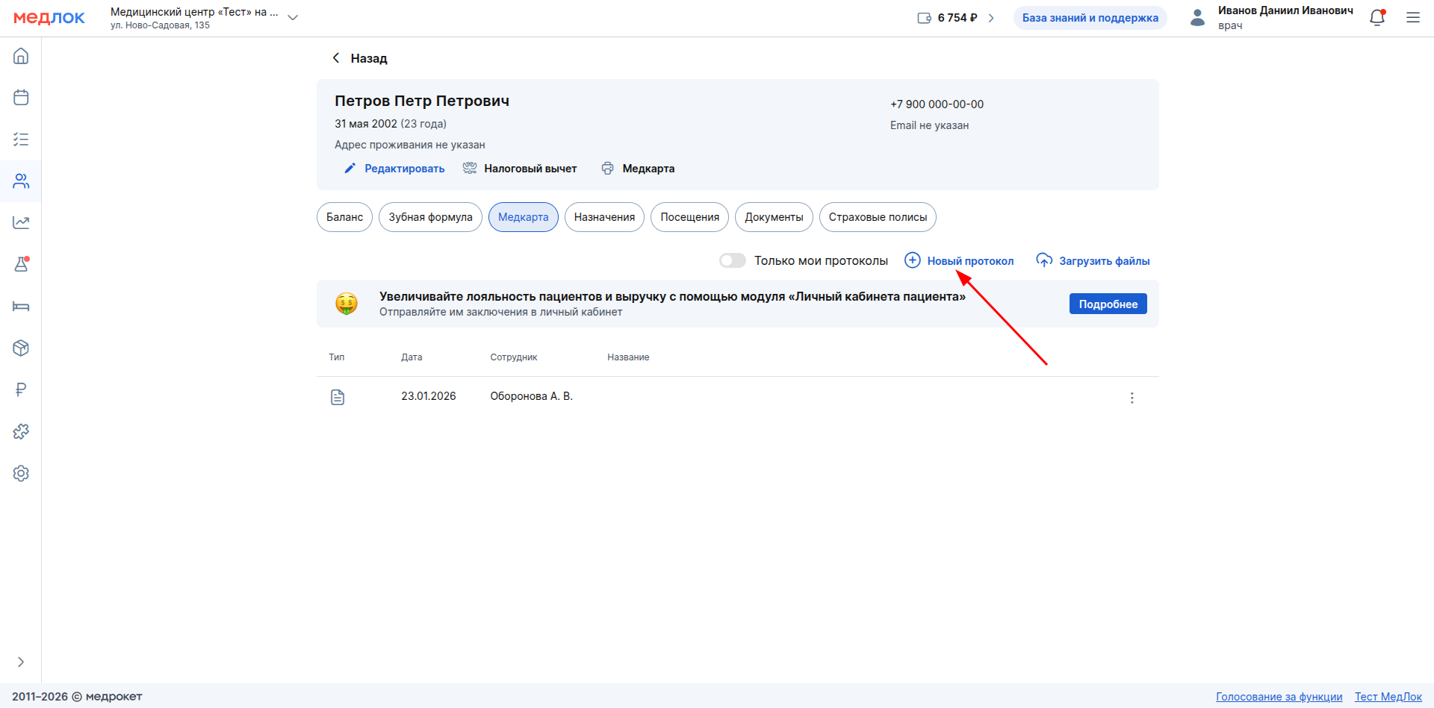Open the three-dot menu for 23.01.2026 record
Screen dimensions: 1434x708
tap(1132, 398)
